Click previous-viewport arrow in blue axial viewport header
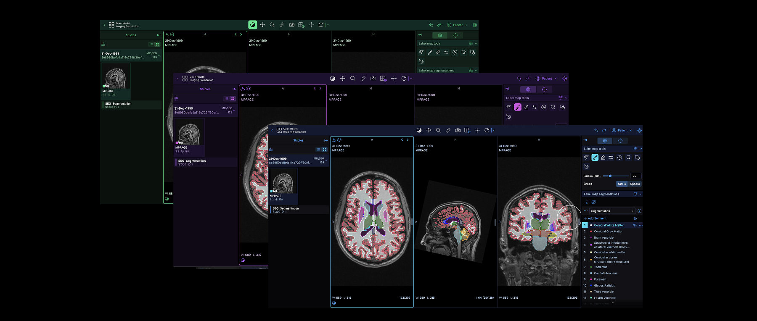Screen dimensions: 757x321 (402, 140)
